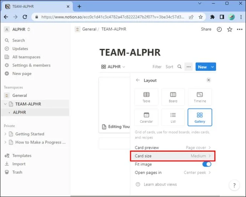This screenshot has height=197, width=246.
Task: Select the Table layout
Action: (147, 97)
